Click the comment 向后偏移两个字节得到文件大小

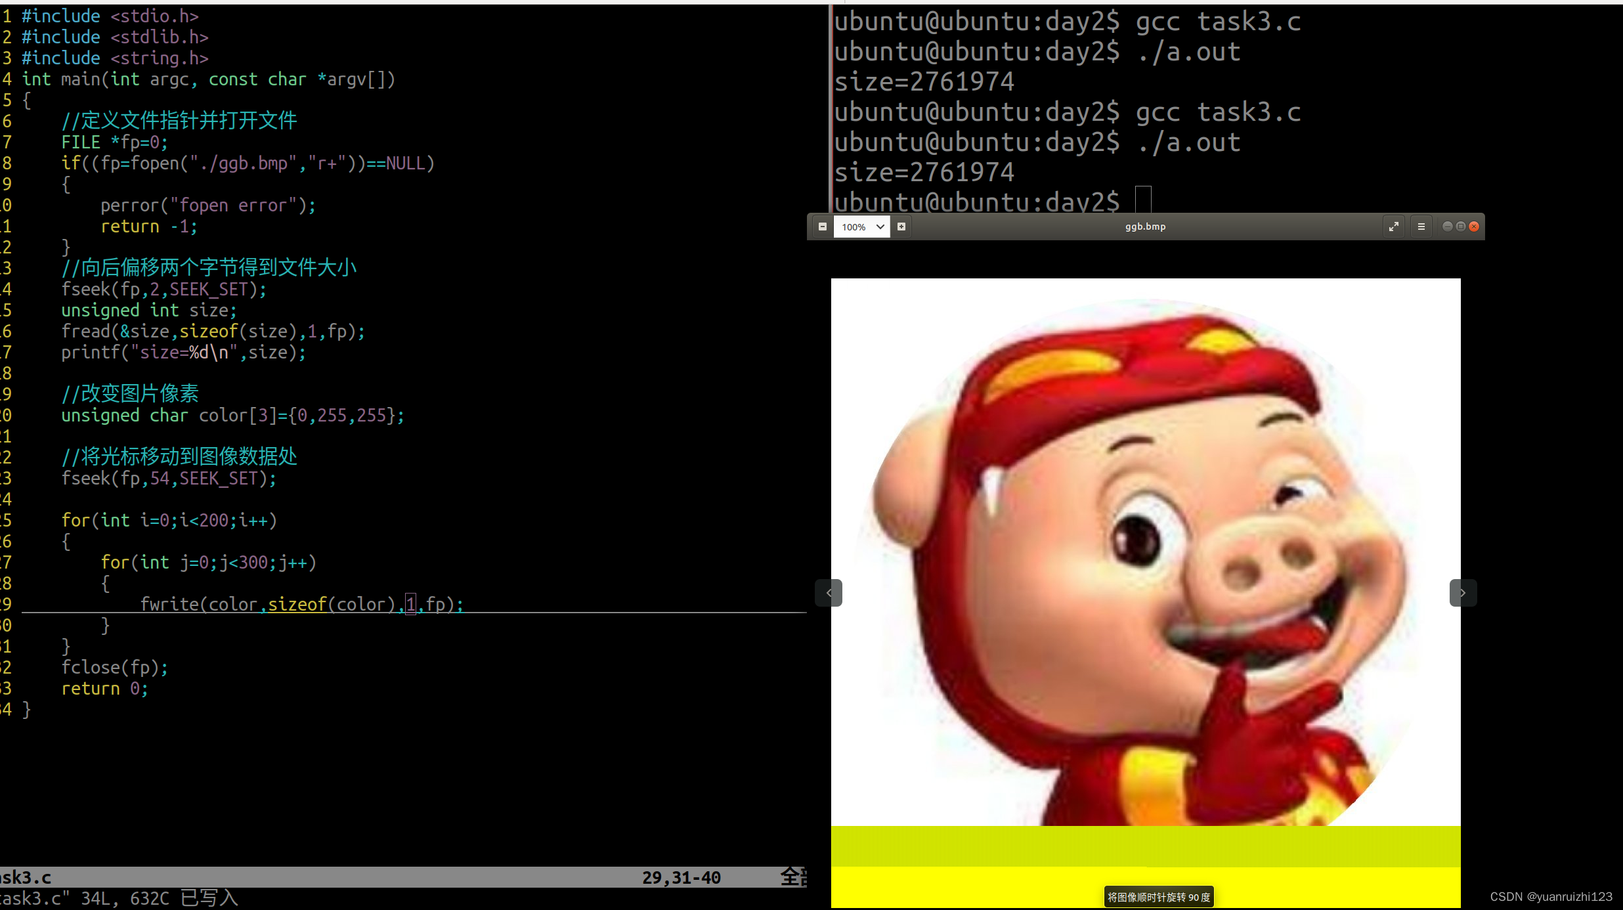pos(209,268)
